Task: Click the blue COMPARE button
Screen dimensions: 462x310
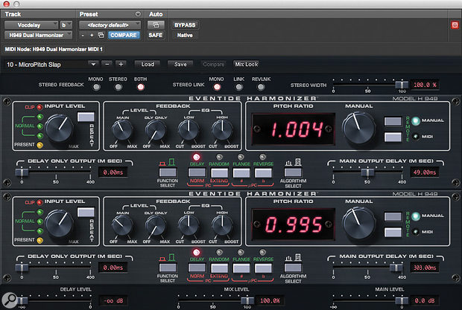Action: 124,35
